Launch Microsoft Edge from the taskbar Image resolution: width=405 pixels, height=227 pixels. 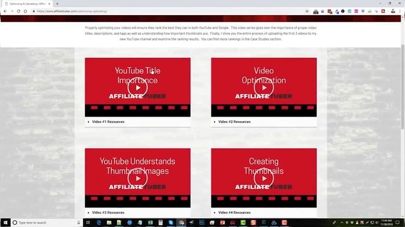[x=99, y=223]
